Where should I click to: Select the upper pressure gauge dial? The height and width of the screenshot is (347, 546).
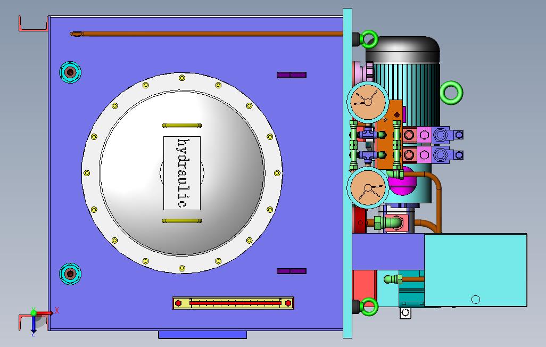coord(368,102)
